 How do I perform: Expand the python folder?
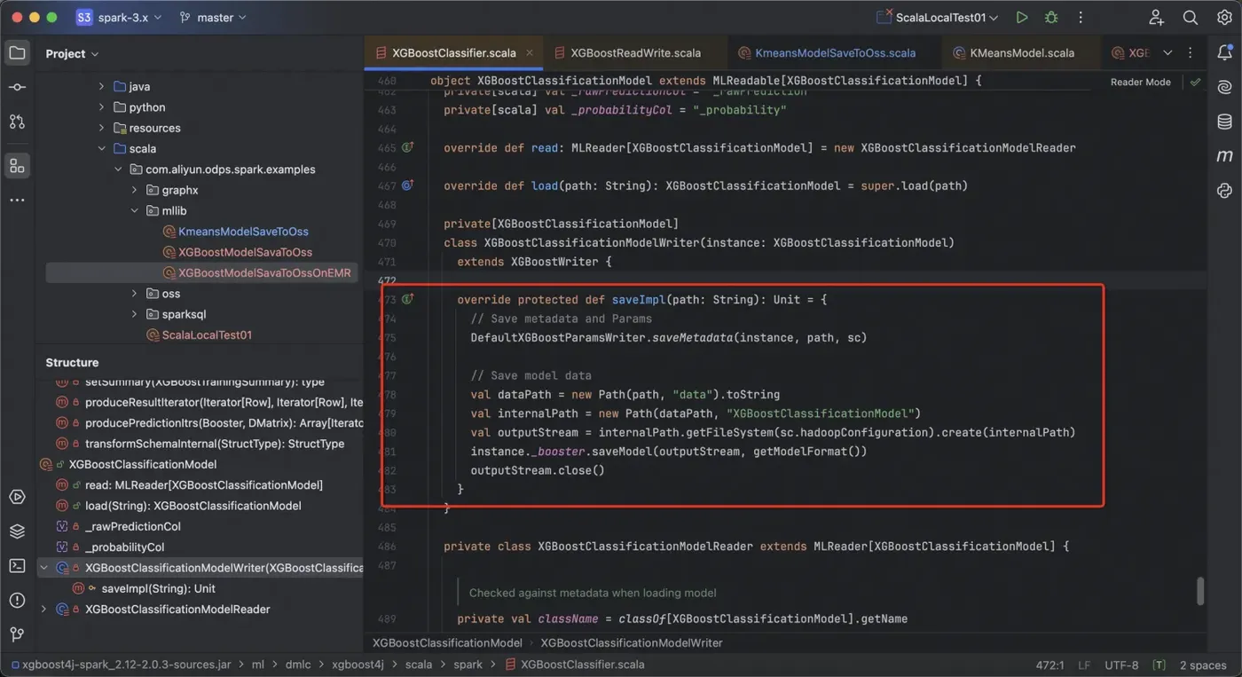coord(102,107)
